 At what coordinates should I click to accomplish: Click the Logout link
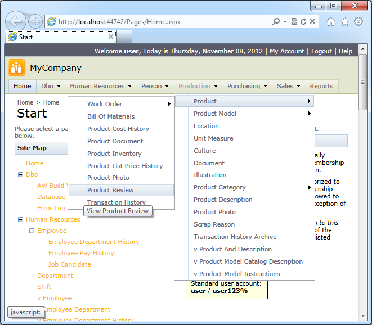pyautogui.click(x=321, y=51)
